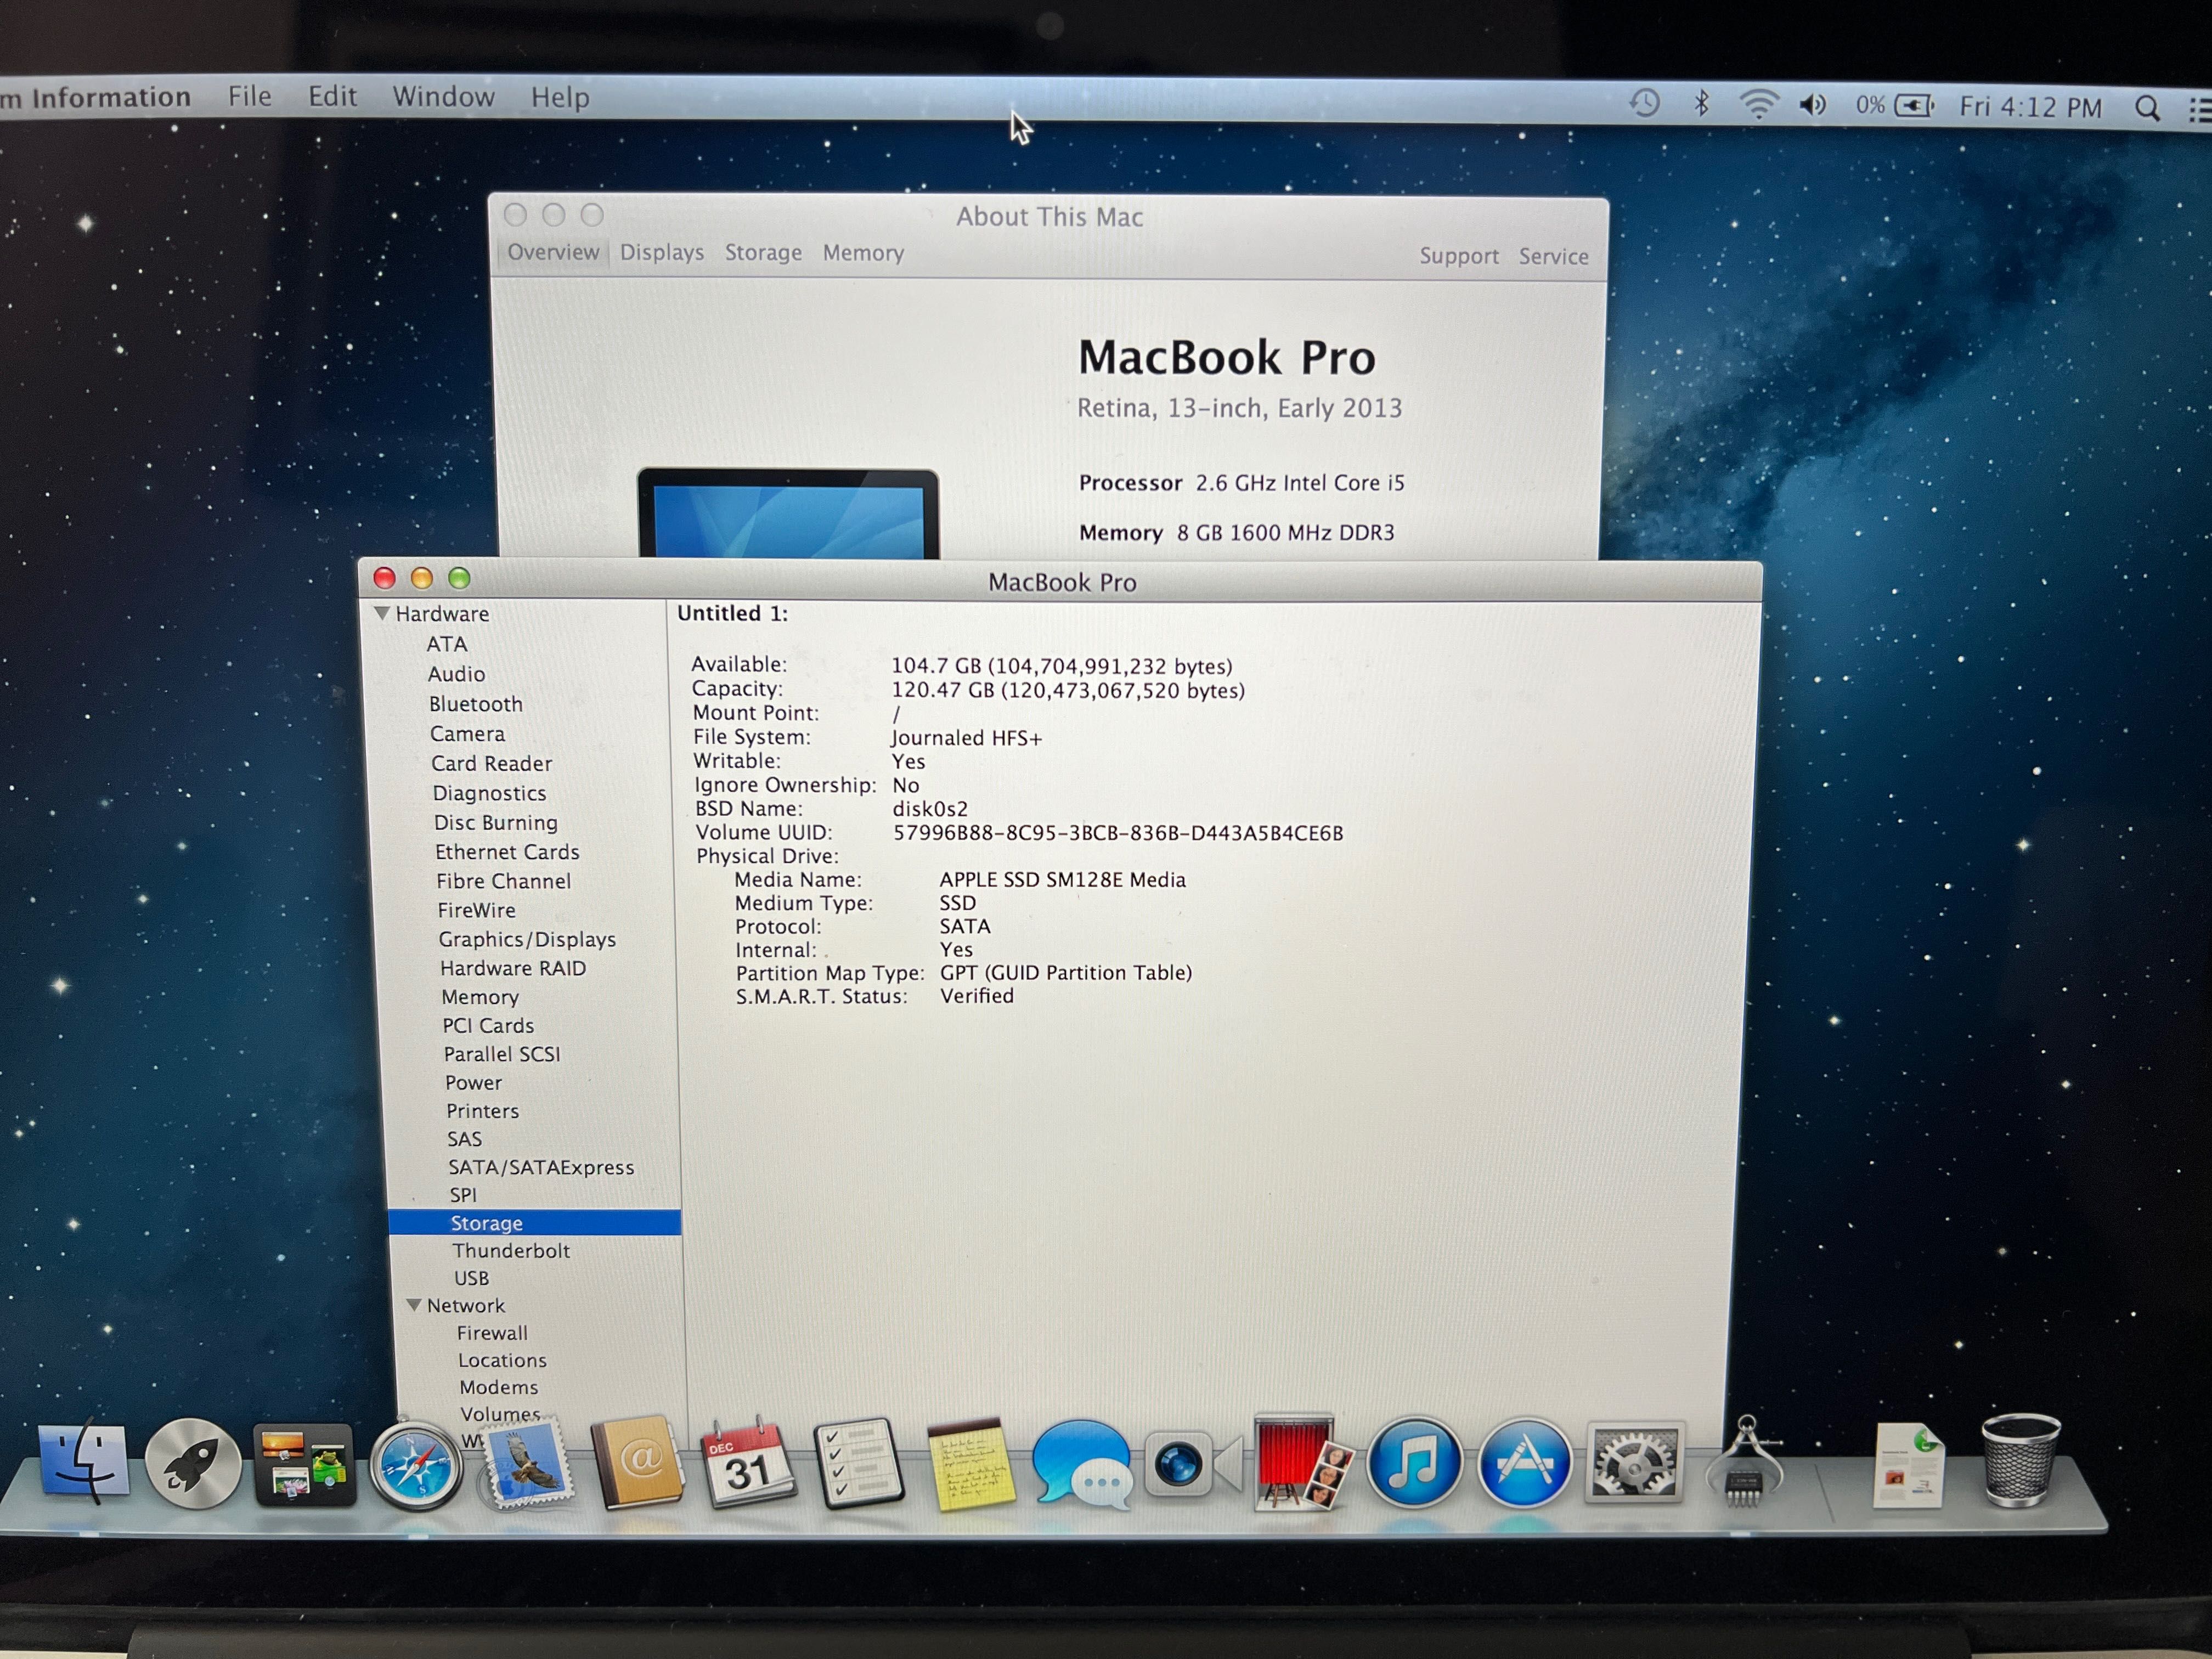This screenshot has width=2212, height=1659.
Task: Select Parallel SCSI in the sidebar
Action: click(502, 1054)
